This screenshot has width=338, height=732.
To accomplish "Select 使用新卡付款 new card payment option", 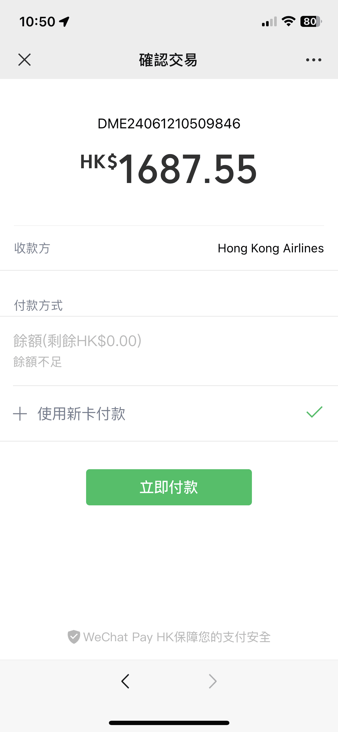I will [x=81, y=414].
